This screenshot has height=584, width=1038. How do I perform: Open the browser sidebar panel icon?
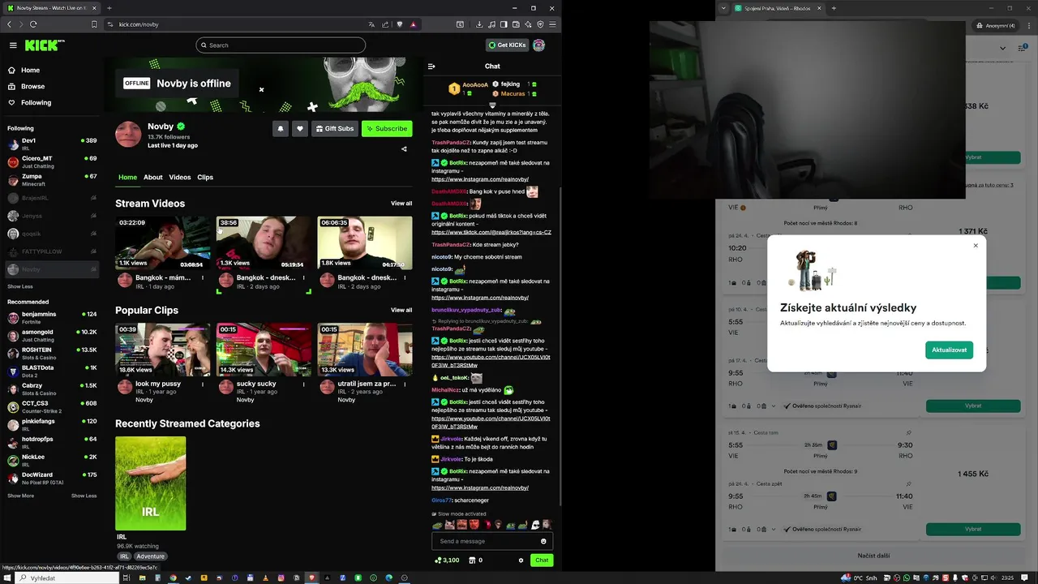(x=504, y=24)
